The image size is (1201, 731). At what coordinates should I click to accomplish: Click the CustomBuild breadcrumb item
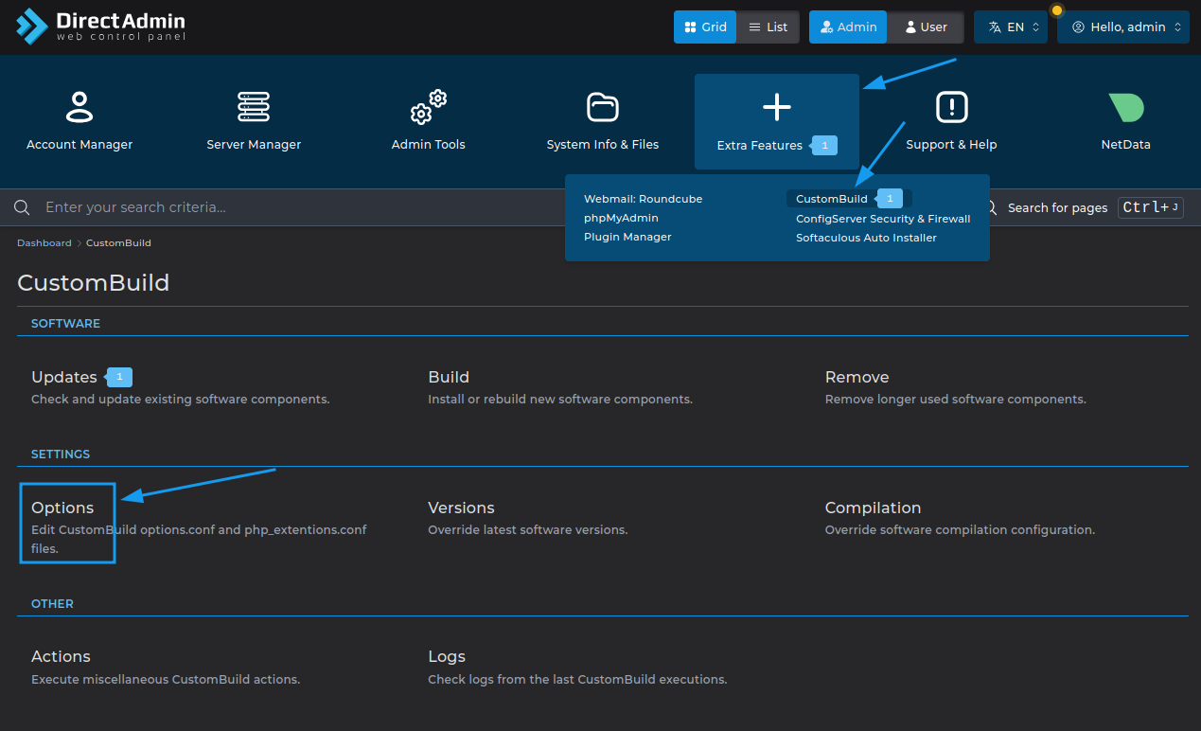118,243
